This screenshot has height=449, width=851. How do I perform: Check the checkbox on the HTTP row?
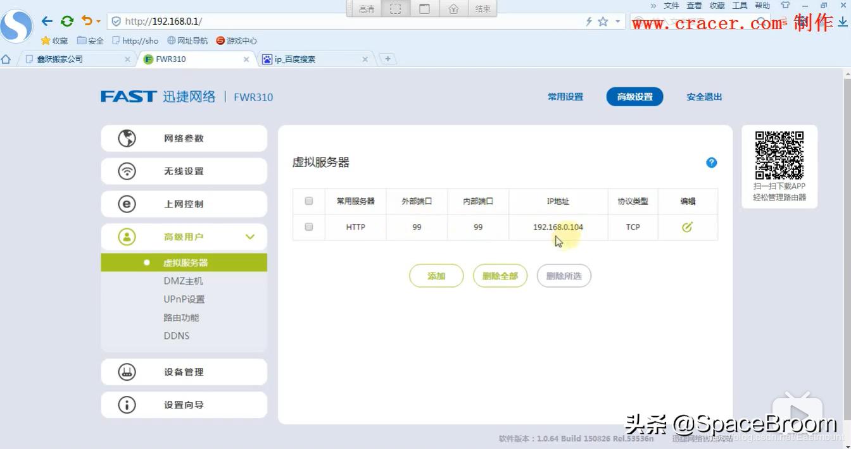[308, 227]
